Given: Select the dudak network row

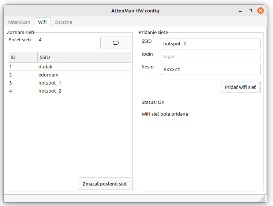Looking at the screenshot, I should [x=70, y=67].
